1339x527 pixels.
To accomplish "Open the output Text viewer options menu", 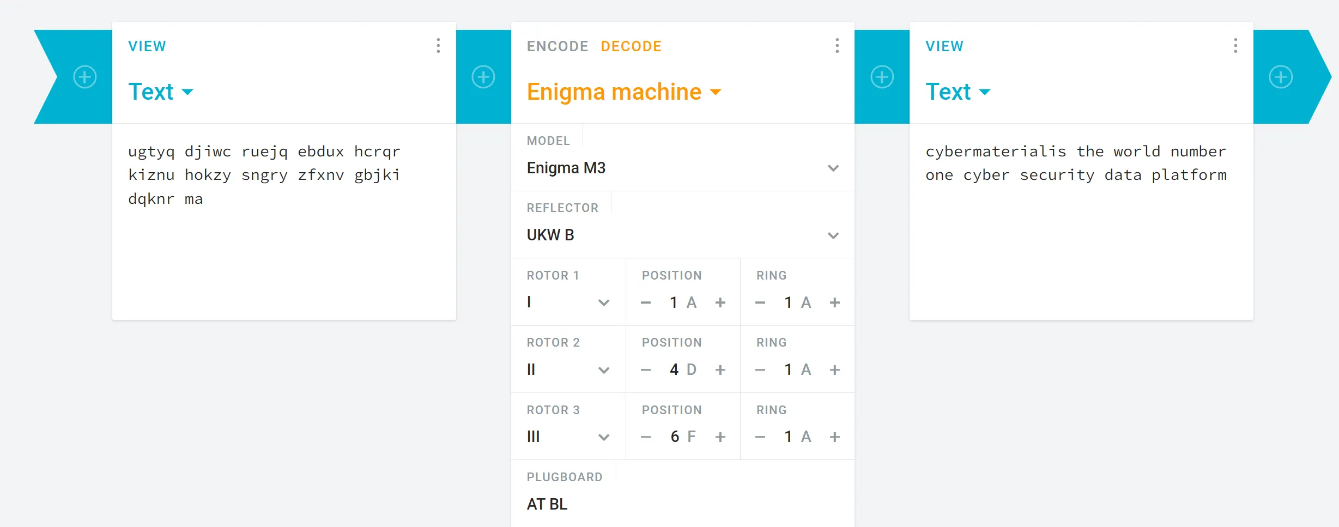I will 1235,46.
